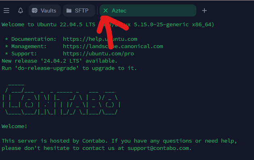Add a new tab with the plus icon
This screenshot has width=254, height=160.
point(204,11)
